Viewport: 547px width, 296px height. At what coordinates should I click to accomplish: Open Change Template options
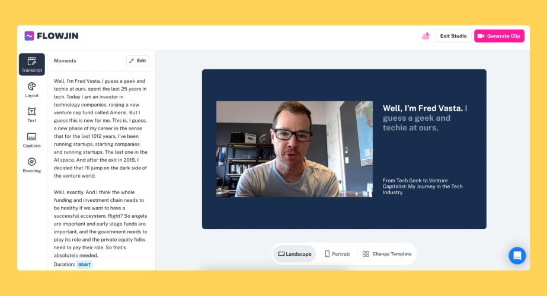pos(387,254)
